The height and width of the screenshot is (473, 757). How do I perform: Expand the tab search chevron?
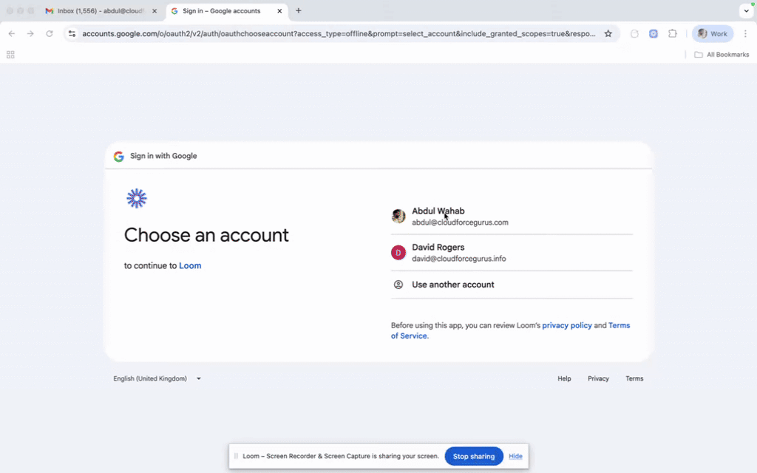pos(746,11)
